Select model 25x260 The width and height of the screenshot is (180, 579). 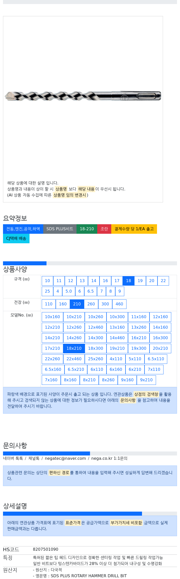95,359
